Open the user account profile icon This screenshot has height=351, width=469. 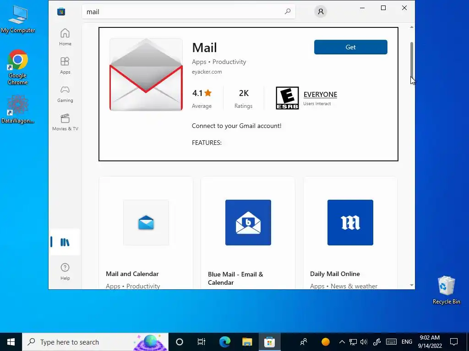321,11
